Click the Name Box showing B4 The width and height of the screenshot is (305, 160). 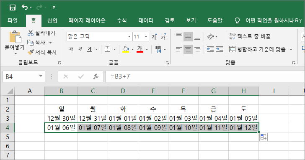click(20, 76)
